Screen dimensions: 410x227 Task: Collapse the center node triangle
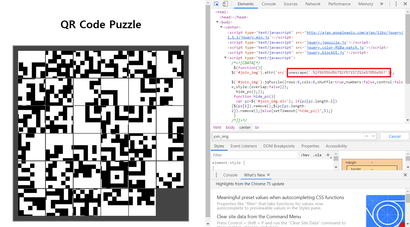point(221,27)
